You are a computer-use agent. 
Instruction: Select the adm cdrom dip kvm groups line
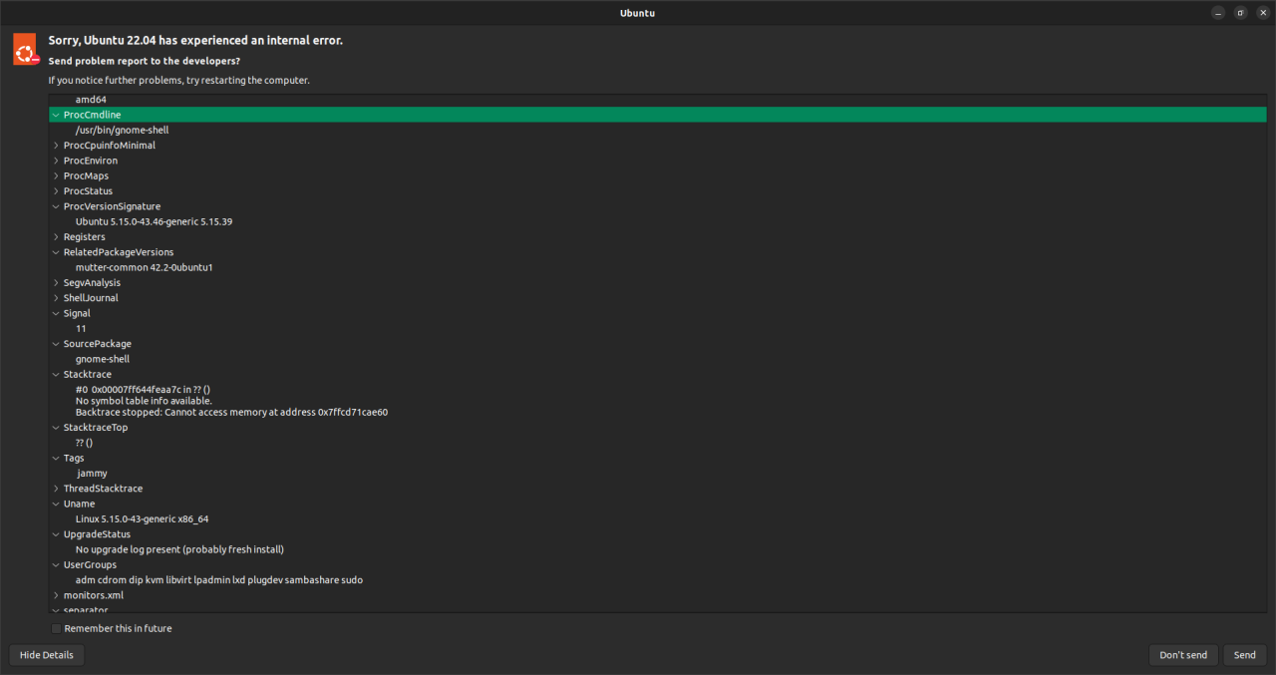pyautogui.click(x=219, y=580)
